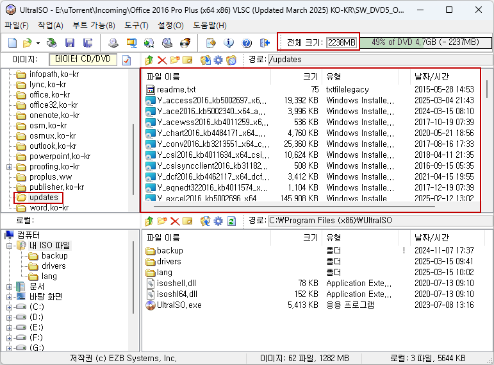Select the proplus.ww folder in tree
The image size is (494, 365).
point(51,177)
